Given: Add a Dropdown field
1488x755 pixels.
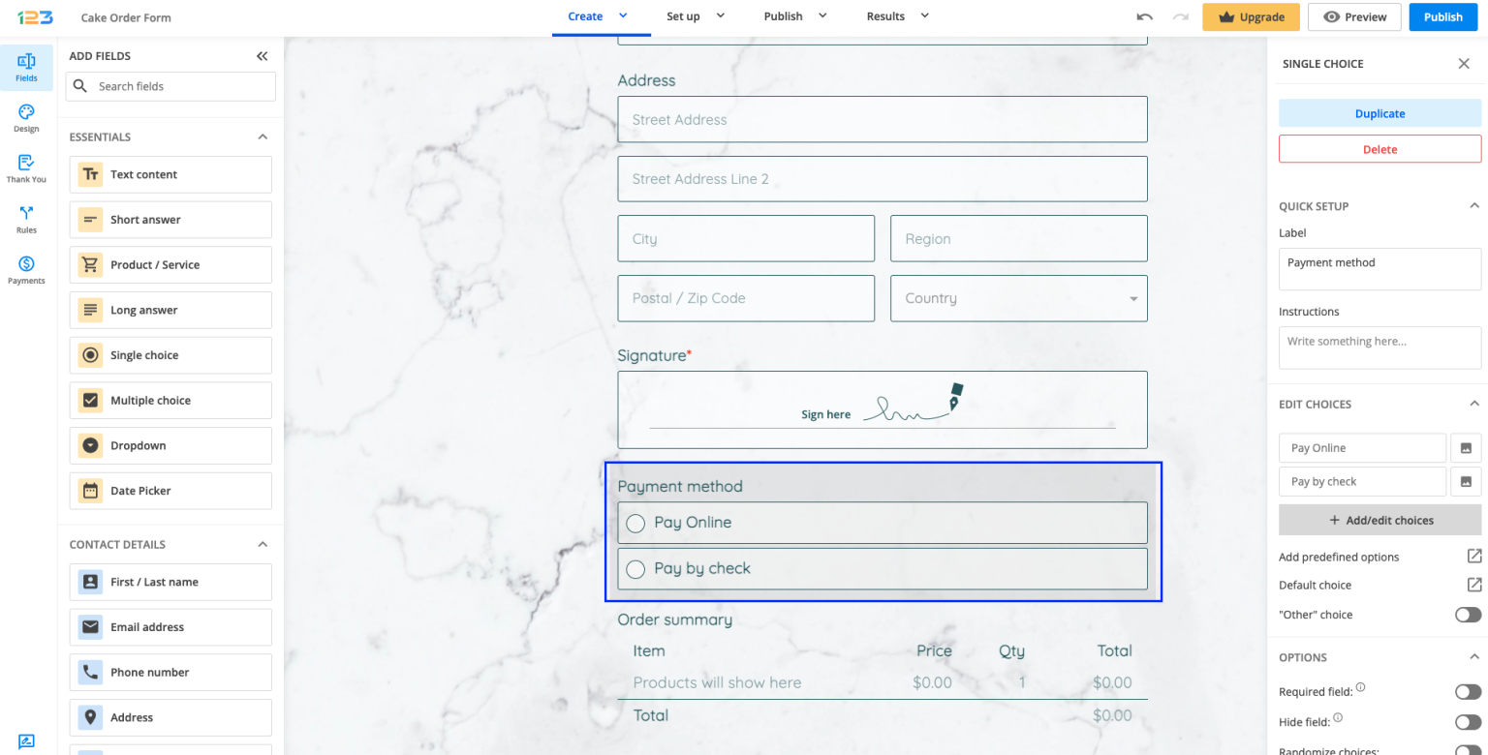Looking at the screenshot, I should pyautogui.click(x=170, y=445).
